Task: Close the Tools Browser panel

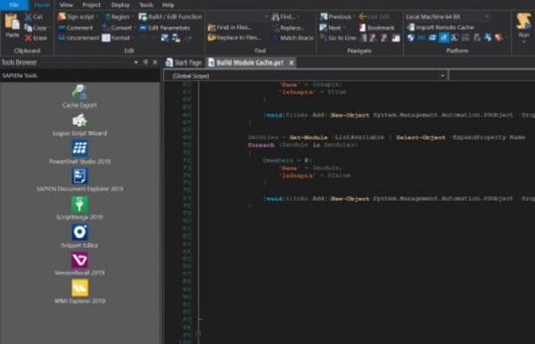Action: pyautogui.click(x=155, y=62)
